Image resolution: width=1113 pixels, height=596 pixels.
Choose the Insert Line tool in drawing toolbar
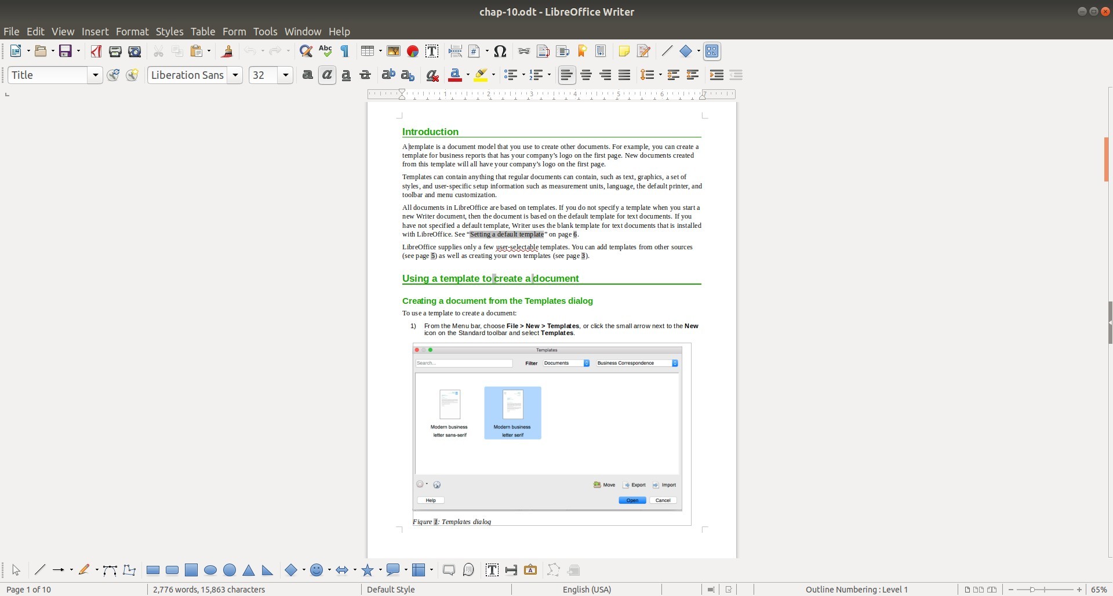(39, 570)
